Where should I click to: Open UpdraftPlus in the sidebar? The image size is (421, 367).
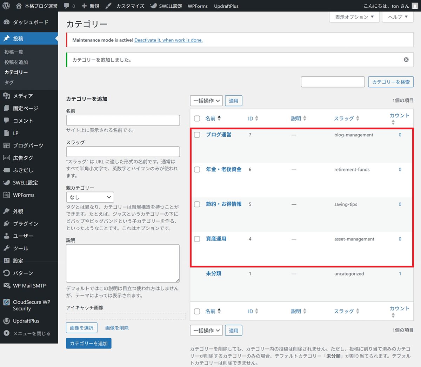[x=26, y=321]
